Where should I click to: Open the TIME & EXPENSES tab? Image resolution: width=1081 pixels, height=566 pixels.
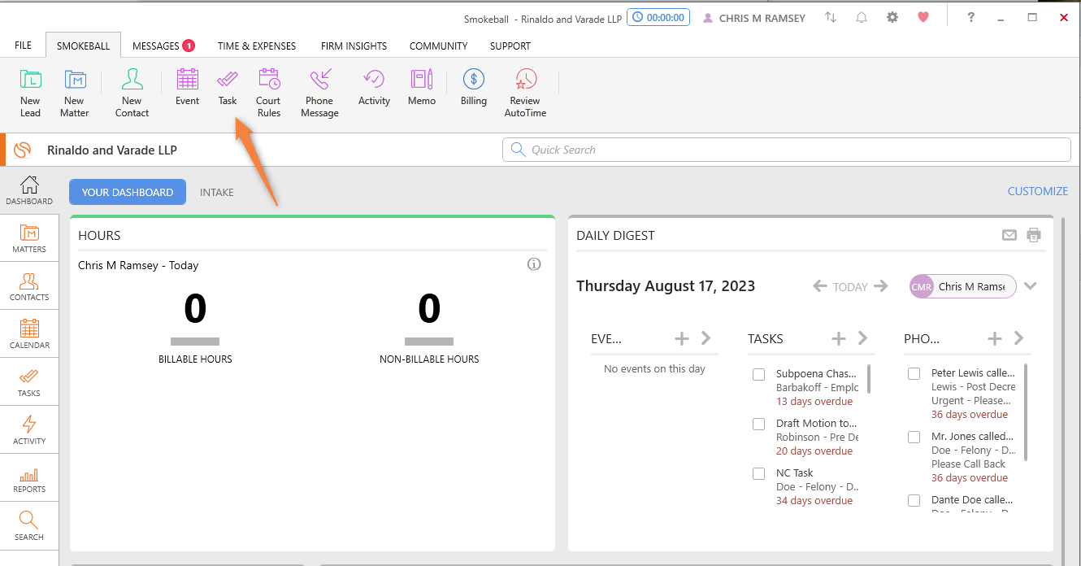pyautogui.click(x=257, y=46)
